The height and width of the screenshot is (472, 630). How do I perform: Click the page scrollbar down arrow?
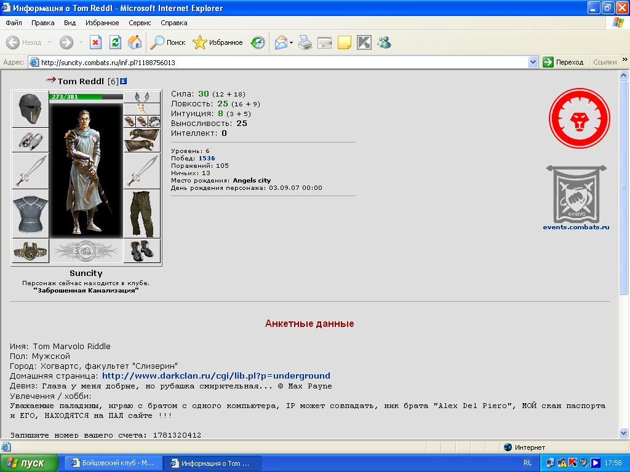(x=624, y=433)
